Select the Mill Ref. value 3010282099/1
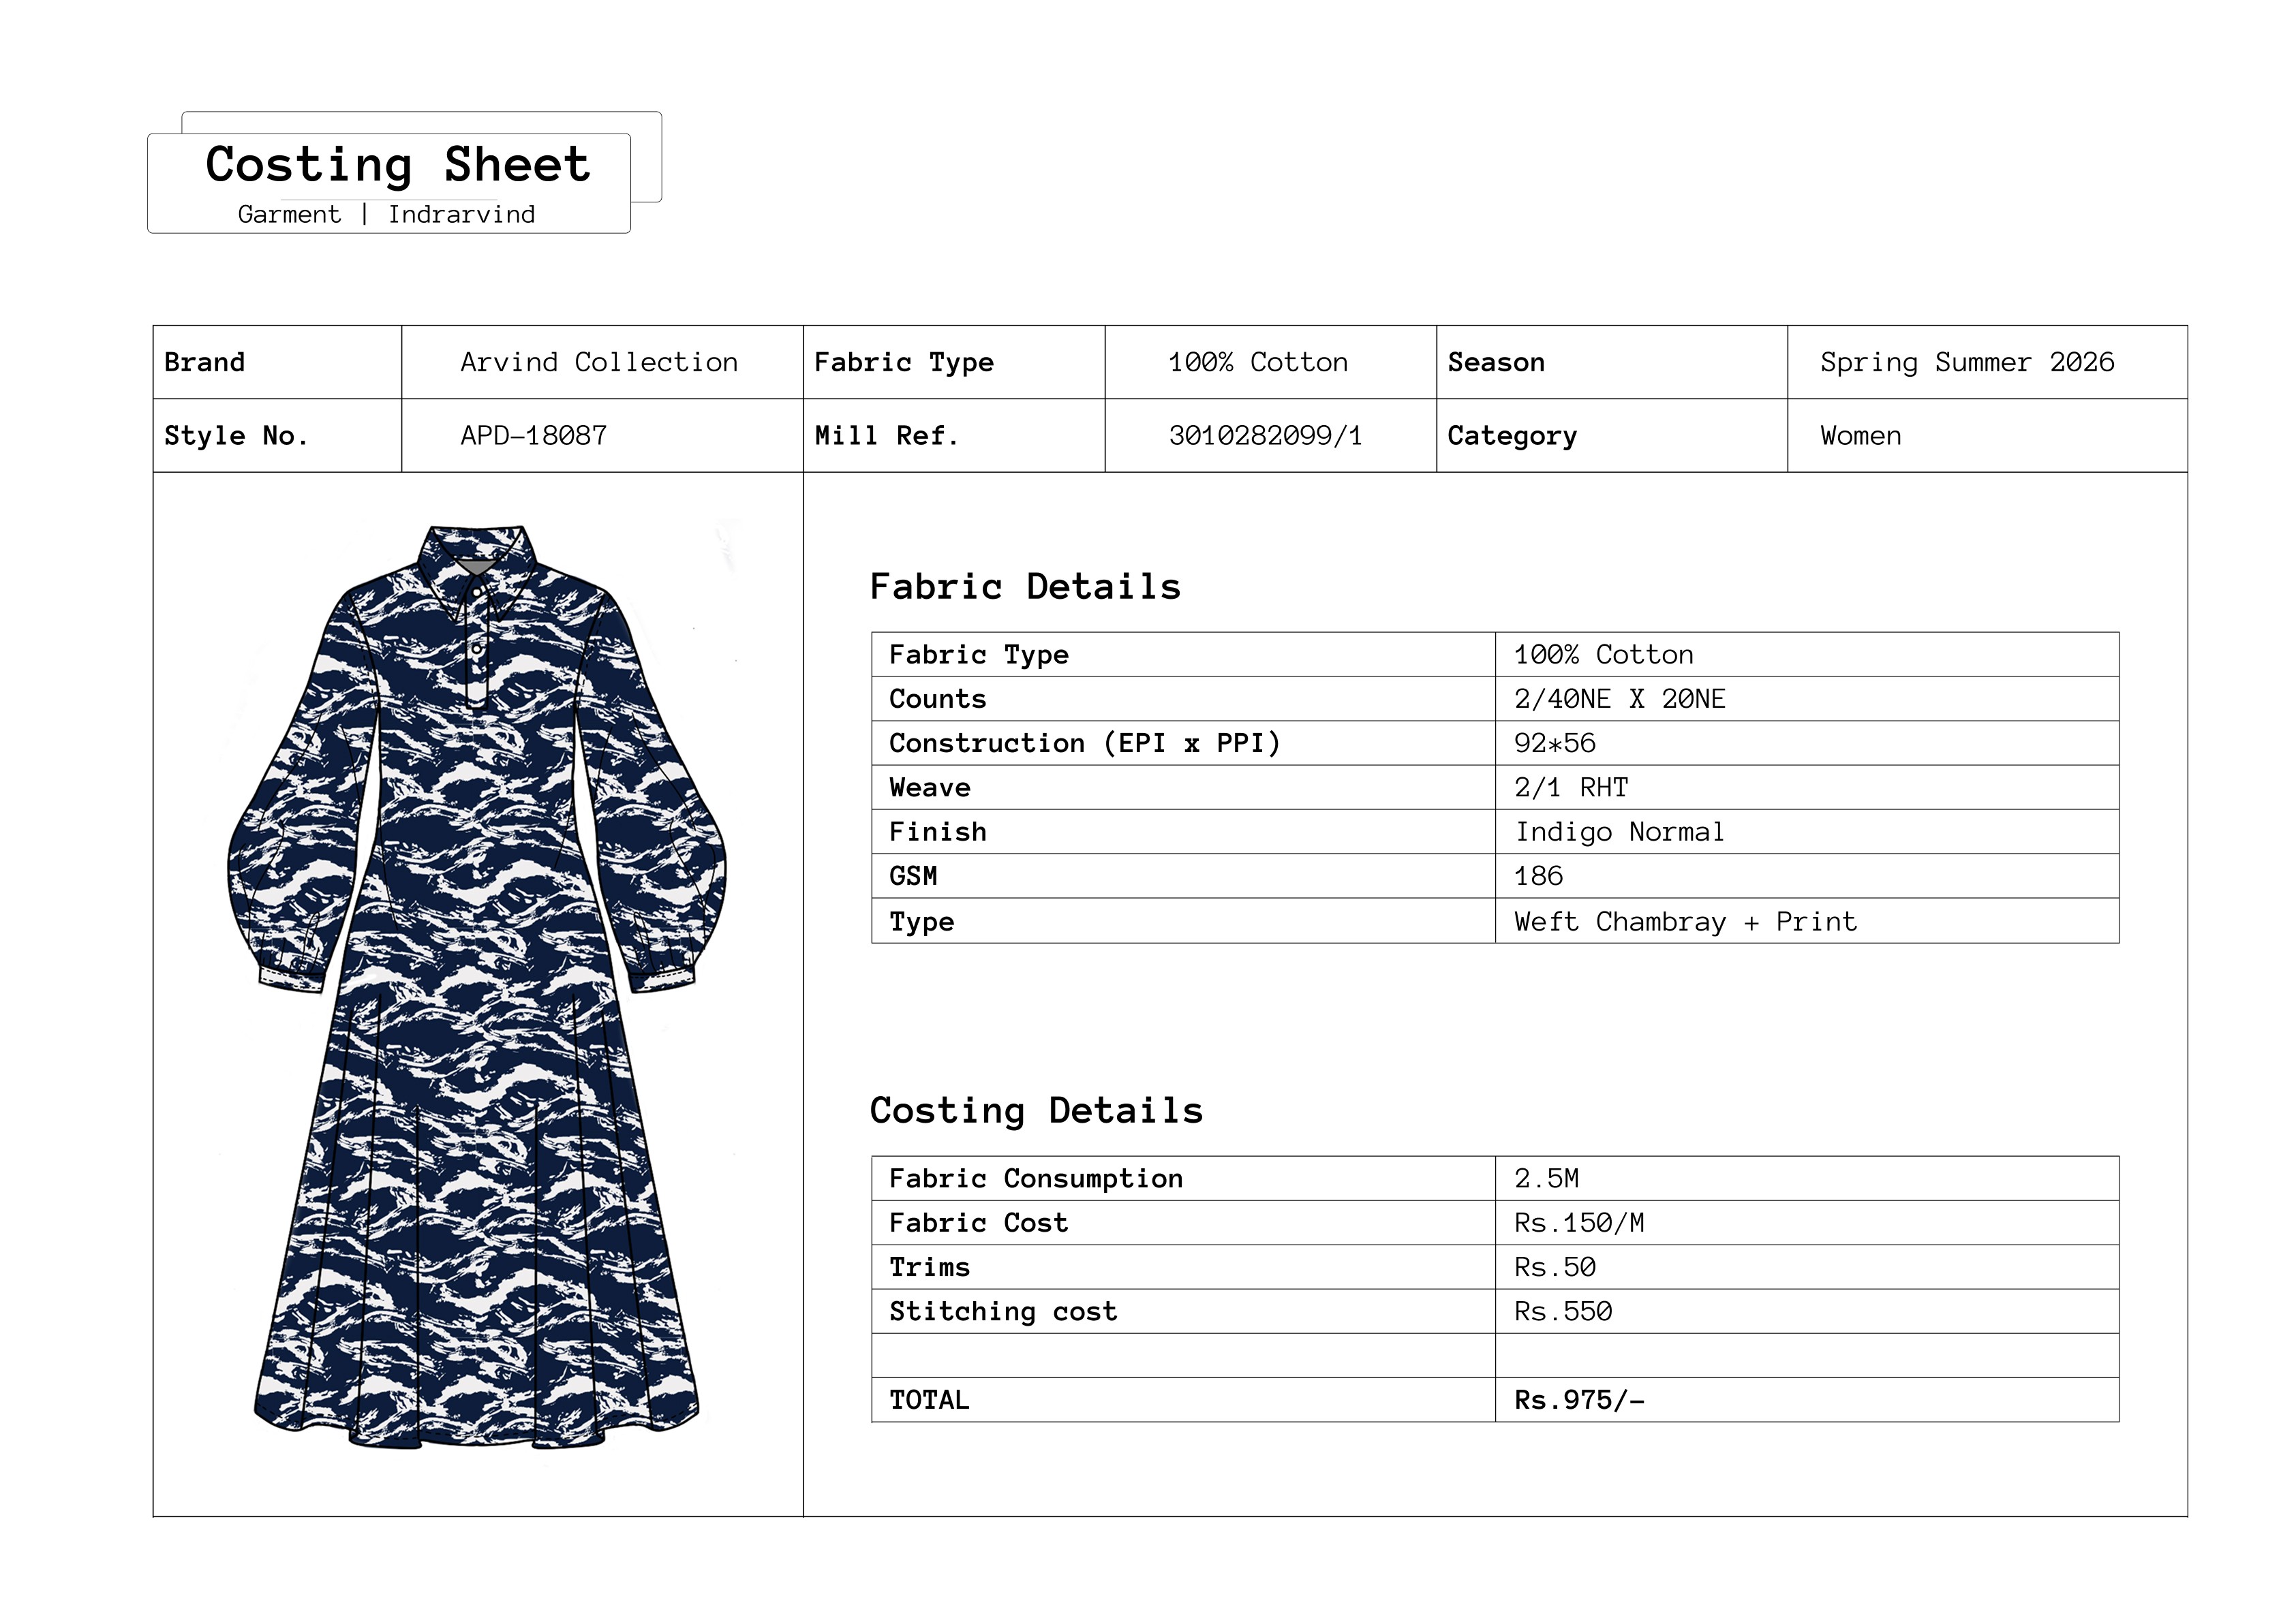2296x1622 pixels. [x=1265, y=437]
